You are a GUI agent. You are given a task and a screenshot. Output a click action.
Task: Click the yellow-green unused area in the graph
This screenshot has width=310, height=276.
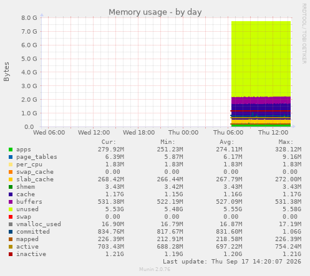click(x=261, y=59)
